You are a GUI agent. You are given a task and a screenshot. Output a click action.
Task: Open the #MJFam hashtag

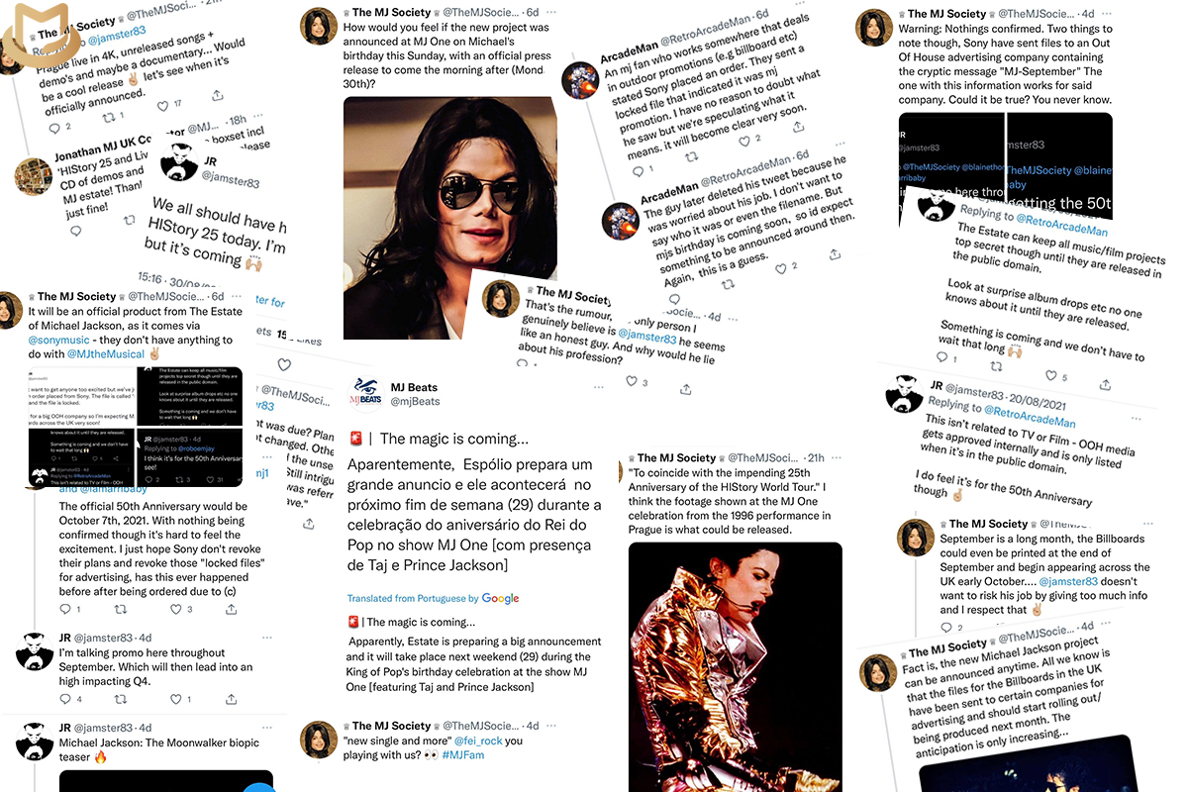(x=465, y=755)
